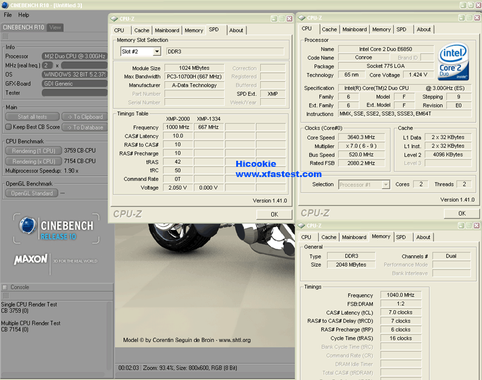Click the CPU-Z icon in the SPD window title bar
The height and width of the screenshot is (380, 482).
point(114,19)
